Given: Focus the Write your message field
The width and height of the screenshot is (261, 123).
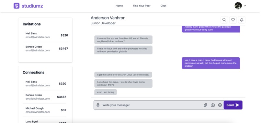Looking at the screenshot, I should click(x=158, y=105).
